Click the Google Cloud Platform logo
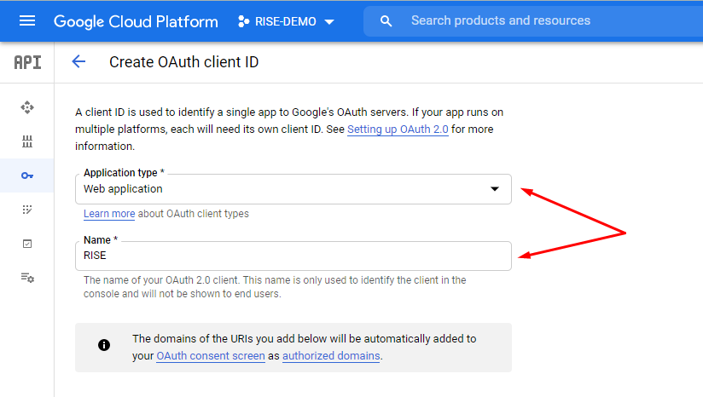Image resolution: width=703 pixels, height=397 pixels. click(136, 21)
